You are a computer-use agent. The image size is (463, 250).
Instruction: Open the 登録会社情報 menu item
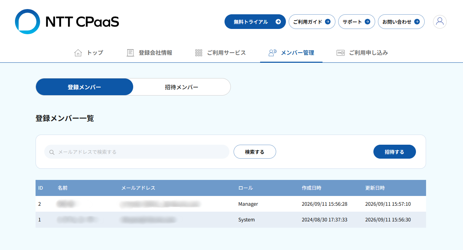click(x=150, y=53)
